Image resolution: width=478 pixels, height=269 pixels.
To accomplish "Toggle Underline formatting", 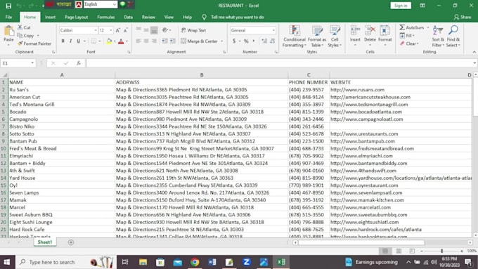I will (78, 41).
